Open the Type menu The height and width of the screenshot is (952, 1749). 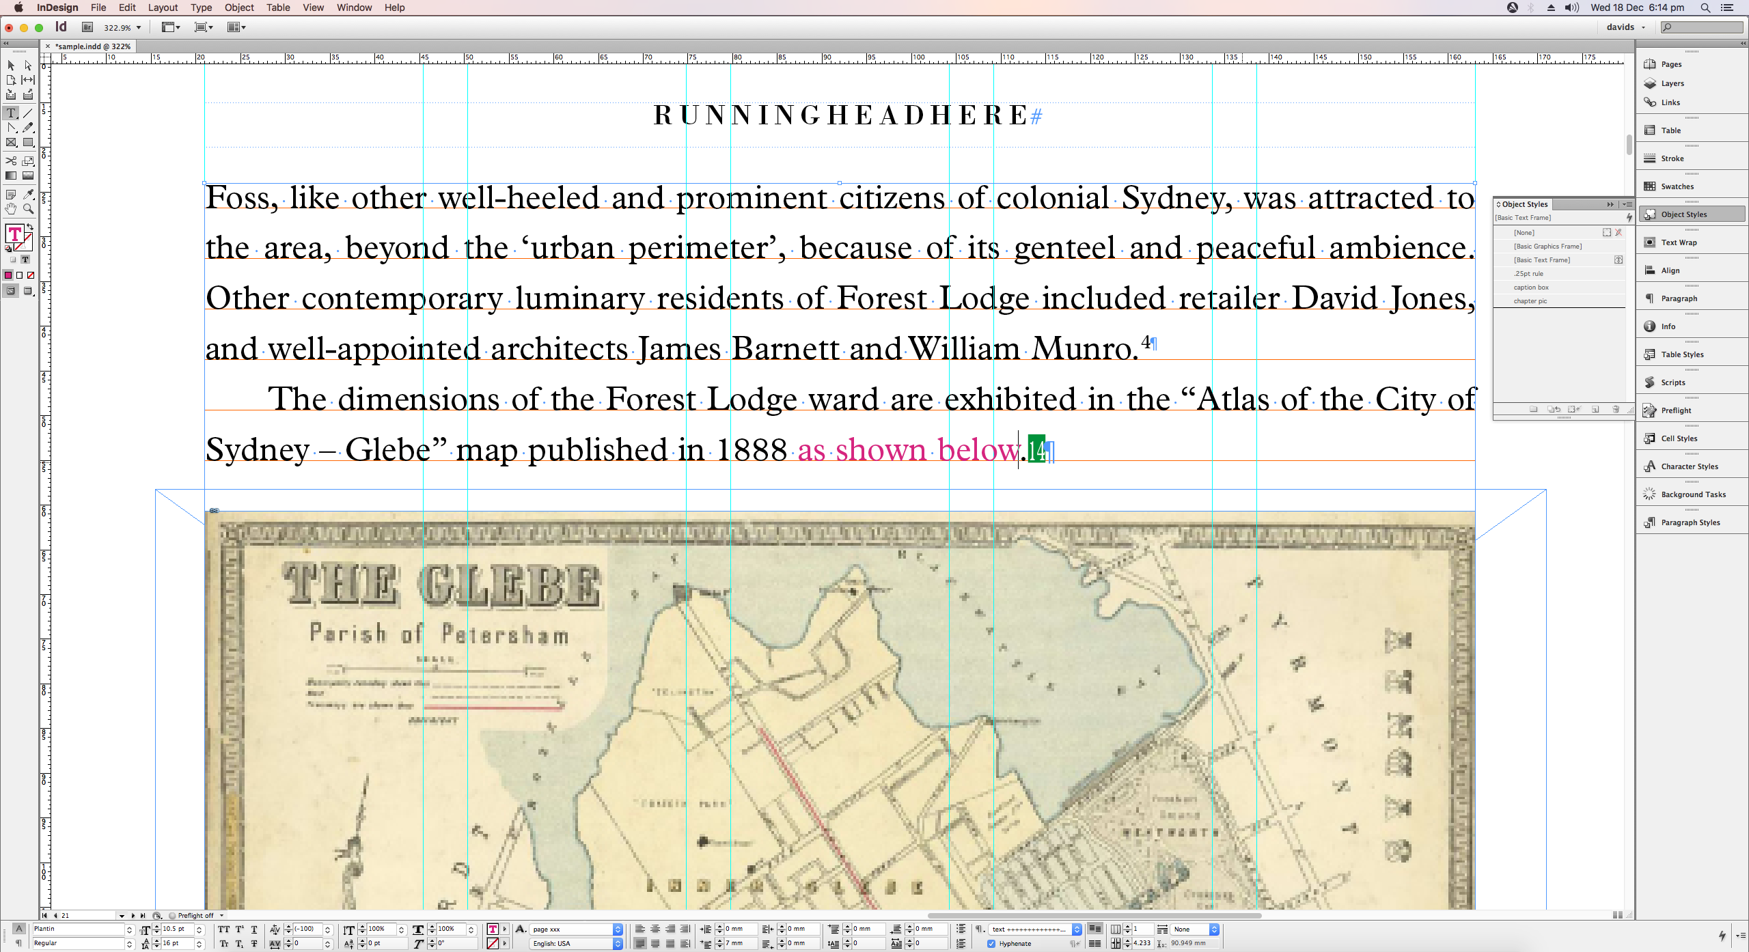(x=201, y=8)
